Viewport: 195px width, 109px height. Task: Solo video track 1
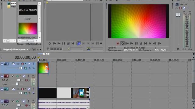point(34,64)
